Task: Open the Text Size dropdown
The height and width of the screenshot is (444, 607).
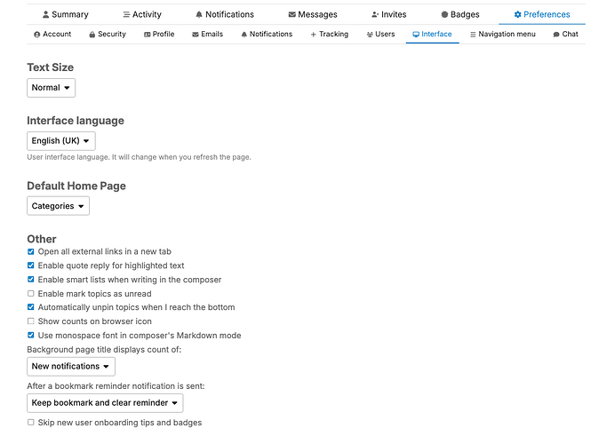Action: (51, 88)
